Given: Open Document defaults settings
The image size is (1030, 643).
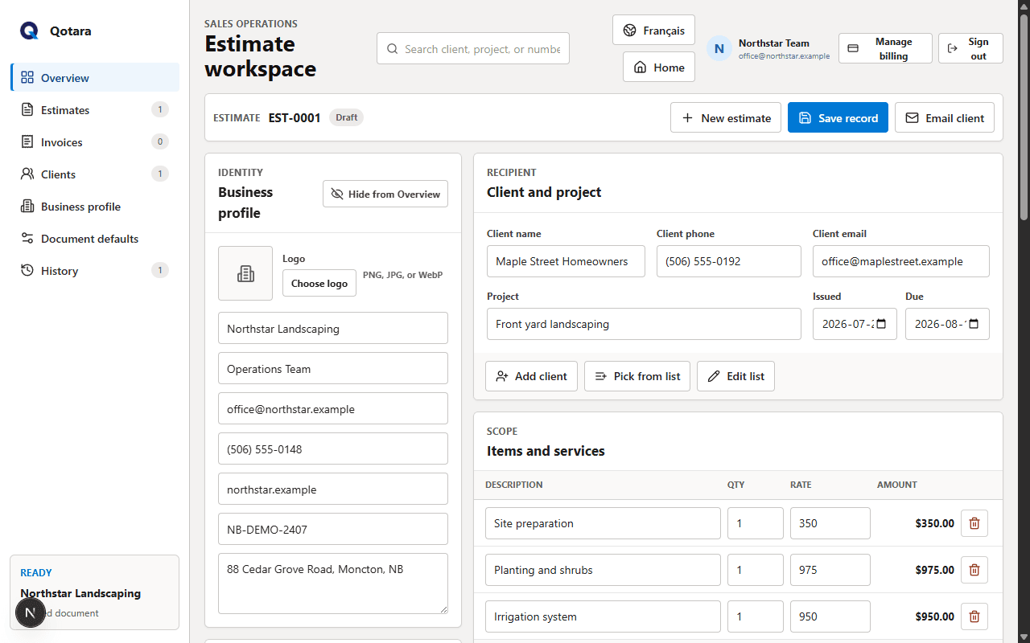Looking at the screenshot, I should point(95,238).
